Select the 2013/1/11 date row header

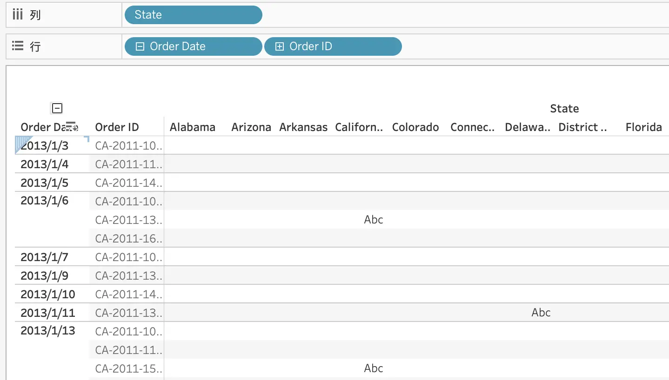pos(48,313)
